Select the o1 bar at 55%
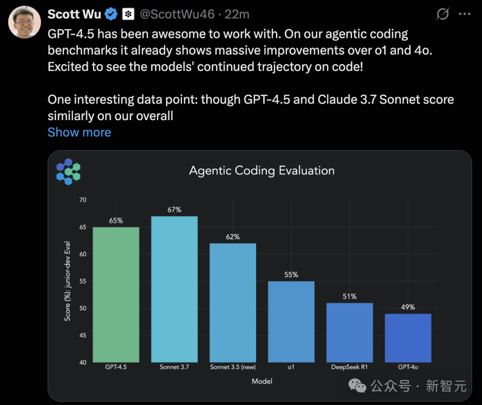 click(x=291, y=321)
